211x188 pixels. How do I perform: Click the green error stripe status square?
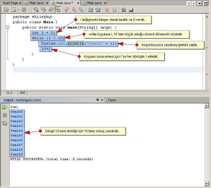click(207, 17)
